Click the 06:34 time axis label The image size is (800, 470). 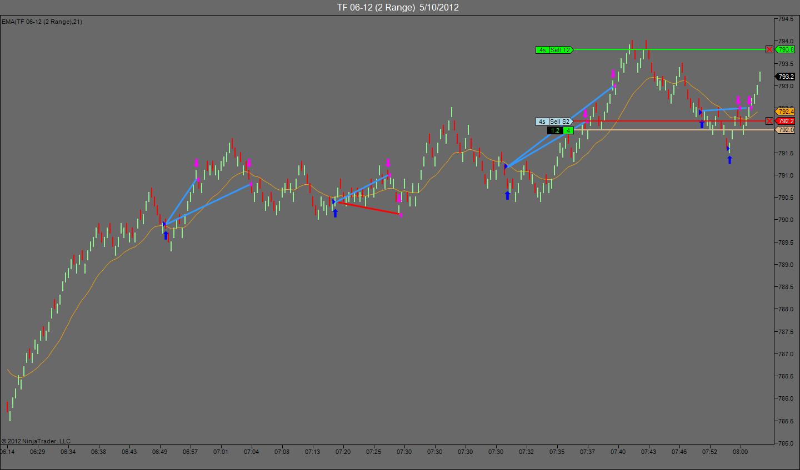(68, 452)
